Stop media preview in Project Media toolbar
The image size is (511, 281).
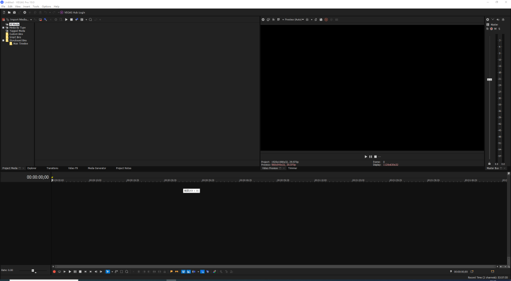[x=71, y=19]
